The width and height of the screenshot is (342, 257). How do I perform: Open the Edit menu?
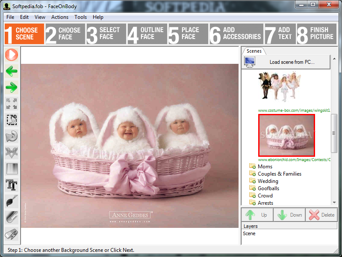click(24, 17)
